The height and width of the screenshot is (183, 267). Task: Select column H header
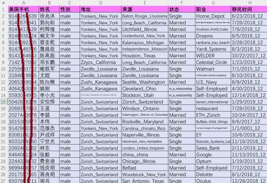[249, 3]
